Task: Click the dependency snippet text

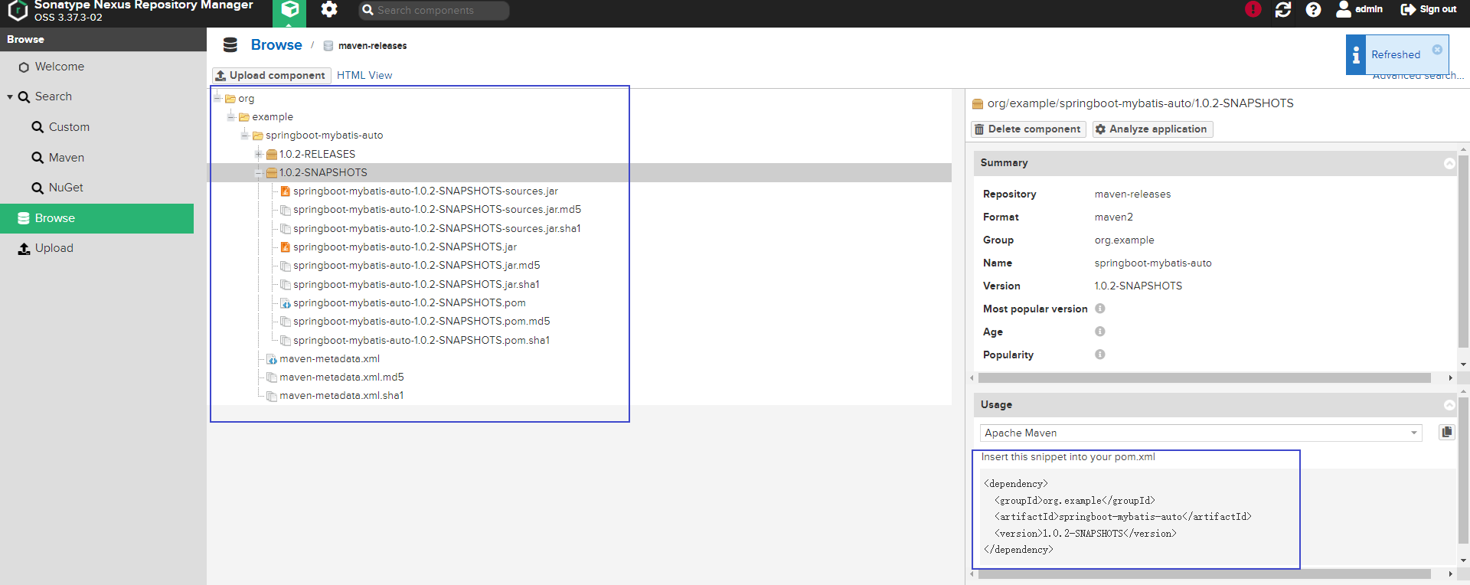Action: pyautogui.click(x=1117, y=517)
